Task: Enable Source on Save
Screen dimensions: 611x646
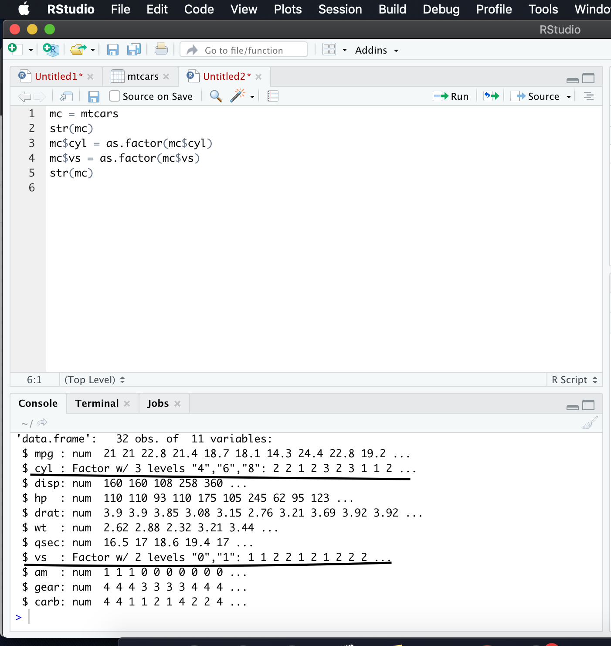Action: 114,96
